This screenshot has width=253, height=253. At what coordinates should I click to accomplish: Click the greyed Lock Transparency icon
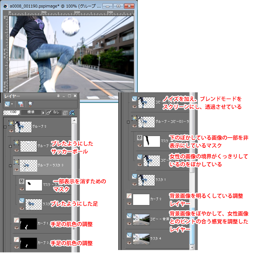pyautogui.click(x=65, y=113)
